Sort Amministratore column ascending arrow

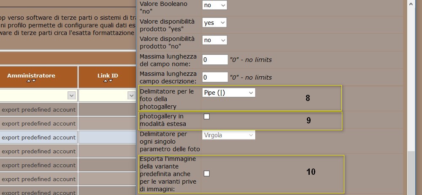[29, 81]
